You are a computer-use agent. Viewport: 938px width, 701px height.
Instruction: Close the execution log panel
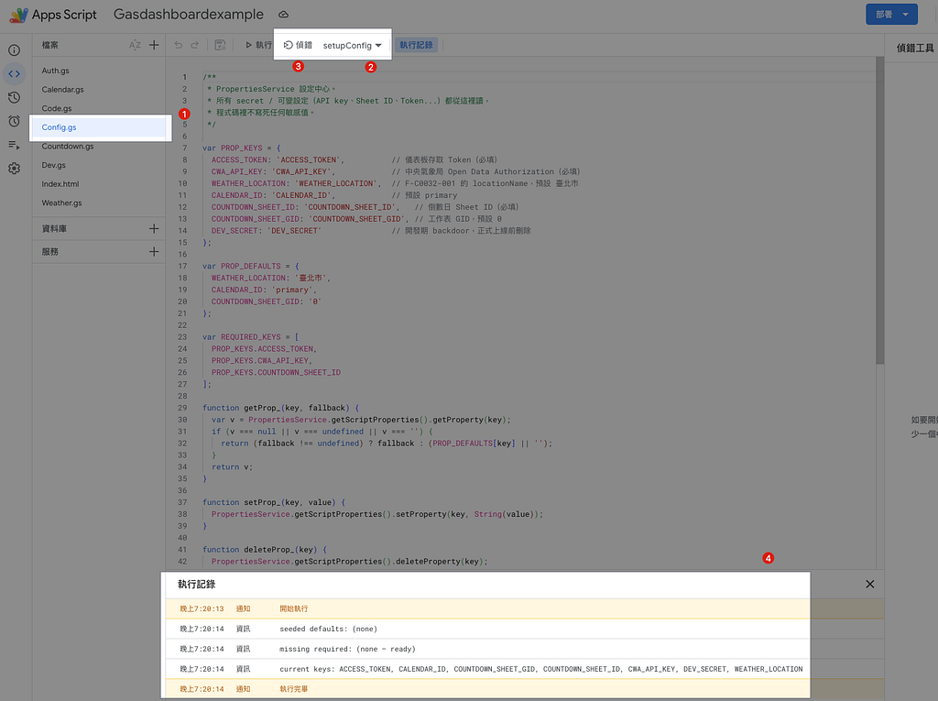click(870, 585)
